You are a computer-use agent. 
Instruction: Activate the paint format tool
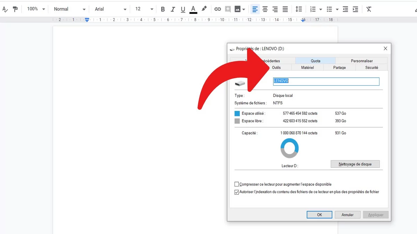(x=15, y=9)
